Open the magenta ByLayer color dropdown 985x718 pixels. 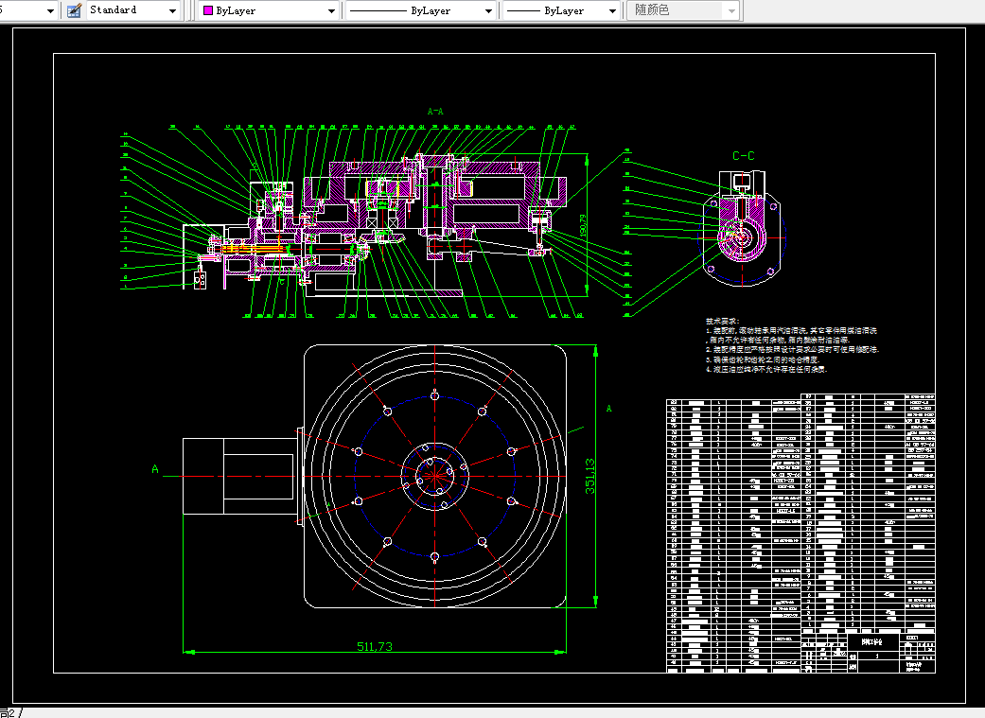pos(331,10)
